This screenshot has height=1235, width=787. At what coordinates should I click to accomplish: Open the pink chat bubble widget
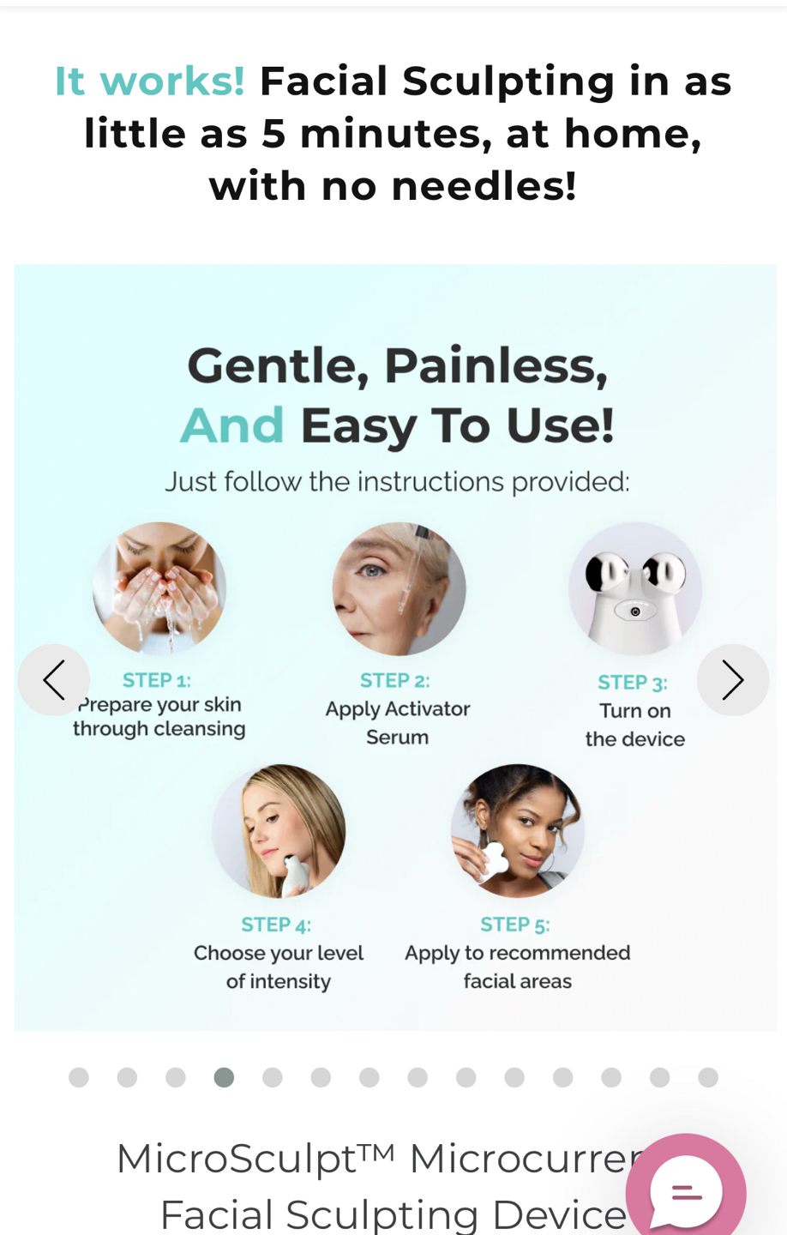coord(686,1191)
